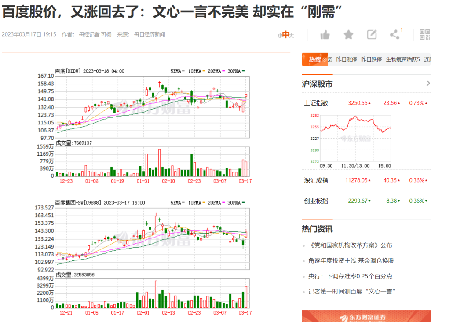
Task: Open the 热门资讯 heading
Action: pos(317,229)
